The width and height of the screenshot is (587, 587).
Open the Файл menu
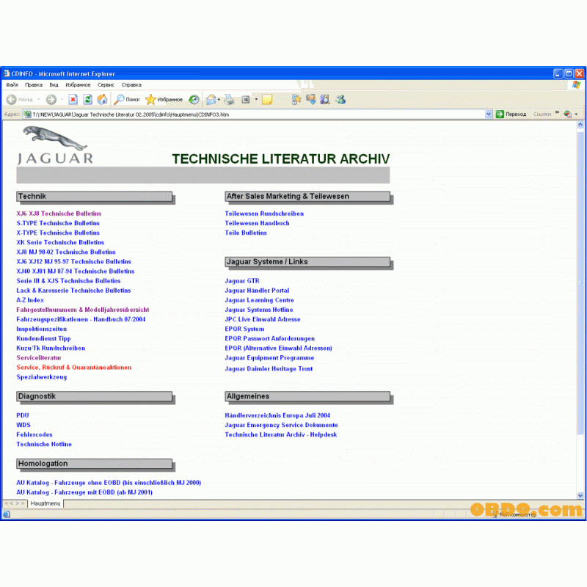point(12,84)
